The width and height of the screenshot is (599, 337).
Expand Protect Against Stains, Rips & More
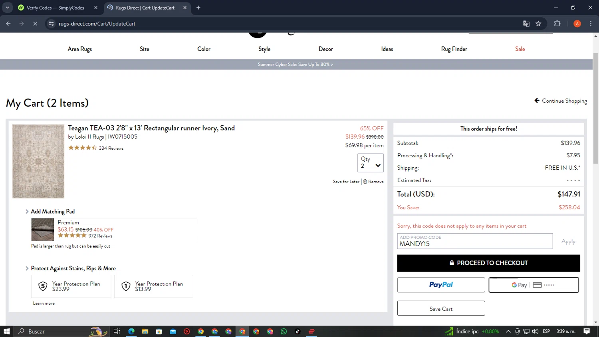(x=71, y=269)
